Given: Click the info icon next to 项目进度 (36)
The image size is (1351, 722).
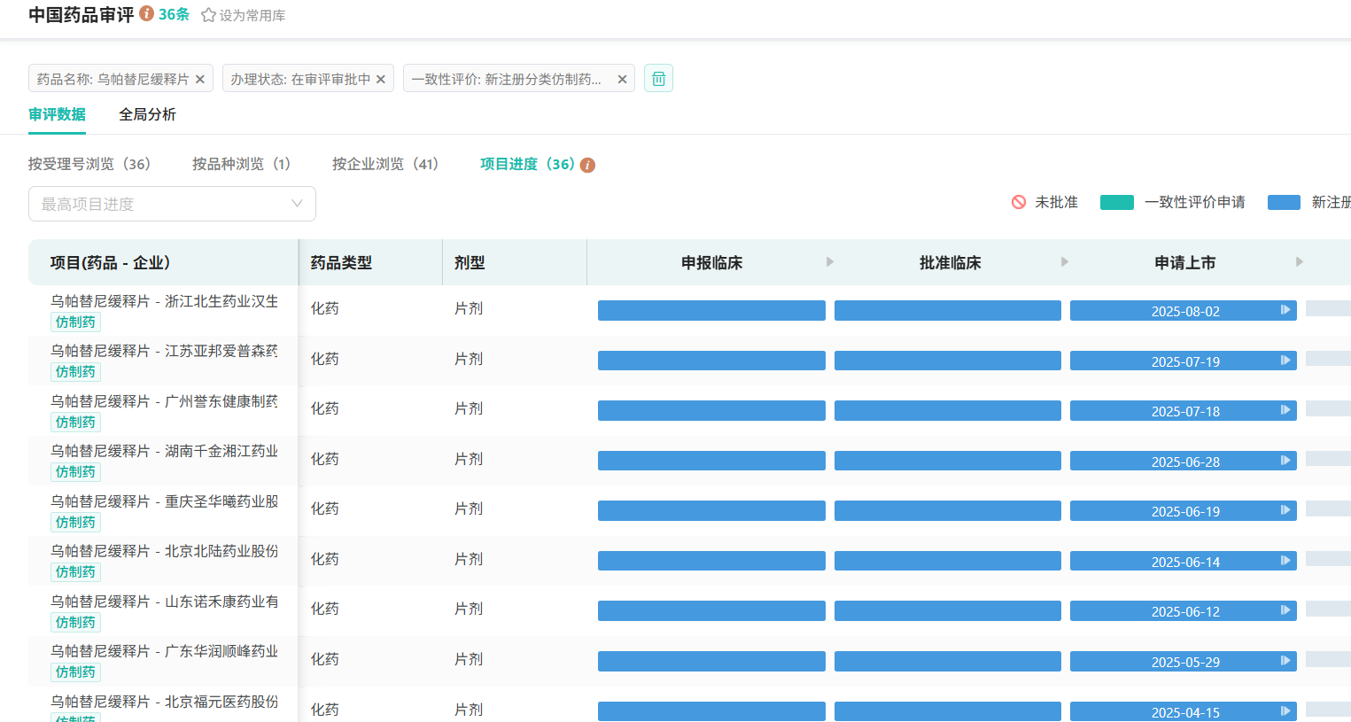Looking at the screenshot, I should click(x=587, y=166).
